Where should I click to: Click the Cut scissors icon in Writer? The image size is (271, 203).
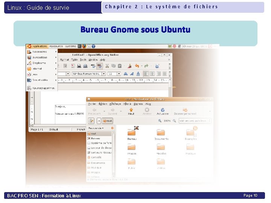coord(107,66)
